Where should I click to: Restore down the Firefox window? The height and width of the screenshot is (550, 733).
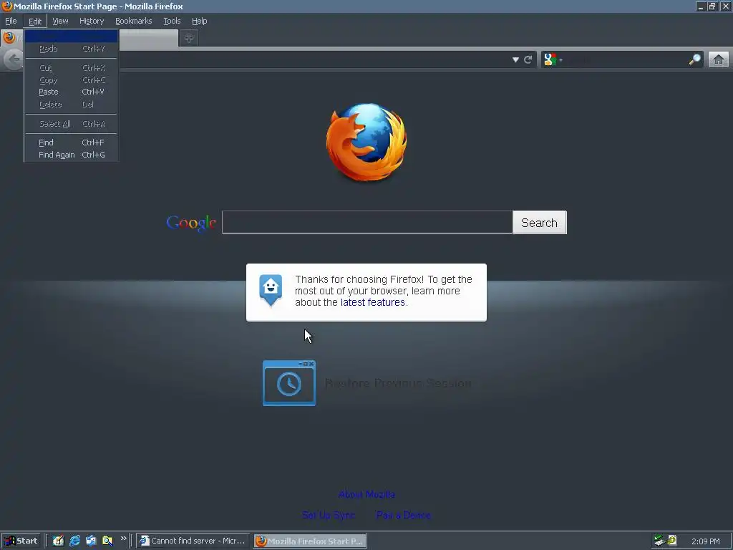click(712, 6)
